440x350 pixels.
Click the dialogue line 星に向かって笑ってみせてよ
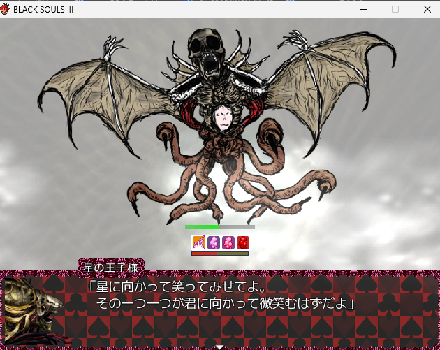[177, 287]
